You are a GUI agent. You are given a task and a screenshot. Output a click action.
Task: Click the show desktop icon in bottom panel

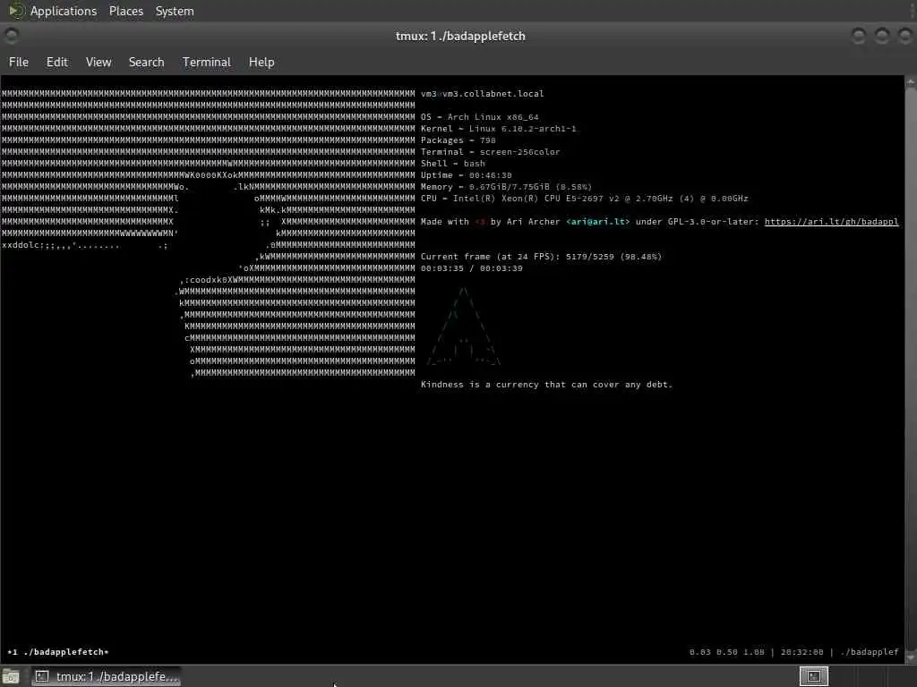11,677
